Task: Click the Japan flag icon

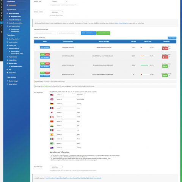Action: pos(52,113)
